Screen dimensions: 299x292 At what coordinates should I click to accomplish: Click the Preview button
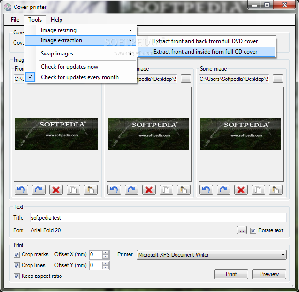pos(269,274)
